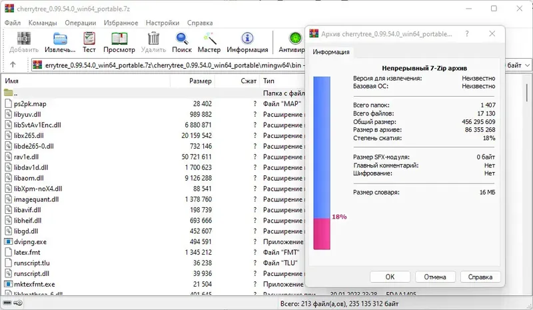Click the Извлечь toolbar icon
This screenshot has width=533, height=310.
coord(60,39)
